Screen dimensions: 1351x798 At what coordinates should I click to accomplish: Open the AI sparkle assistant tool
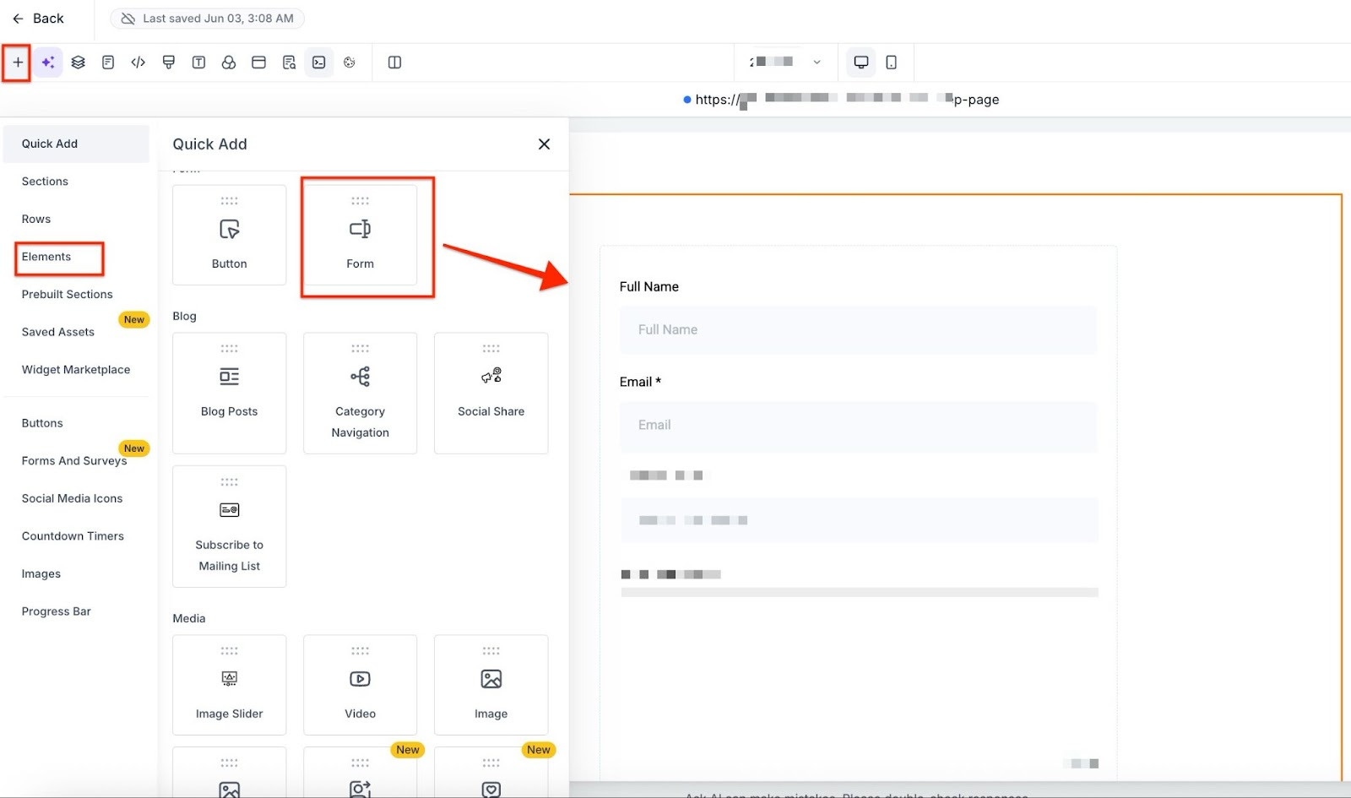pos(48,62)
